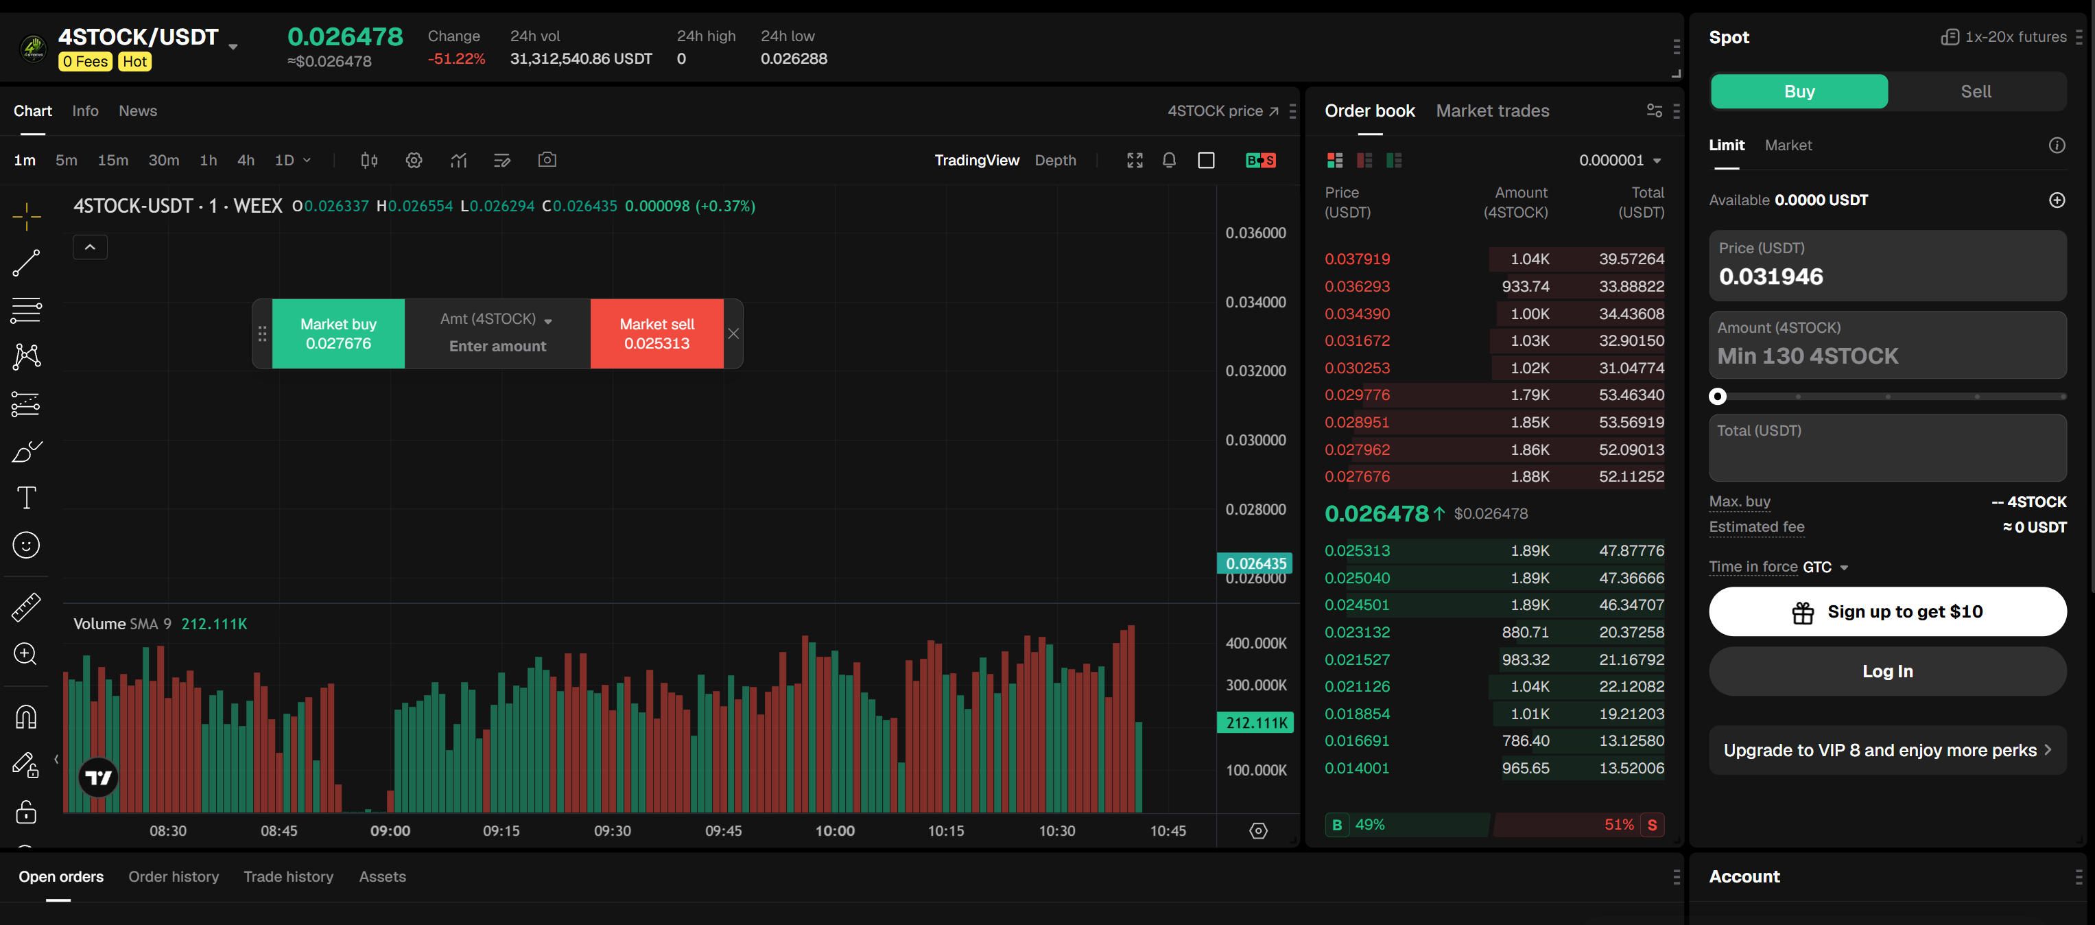Open order book display settings
This screenshot has height=925, width=2095.
pos(1654,110)
